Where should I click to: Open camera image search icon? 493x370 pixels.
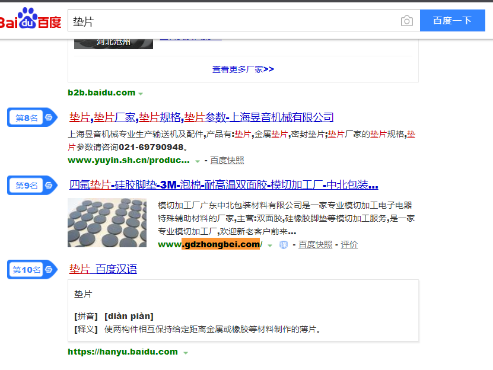[406, 21]
